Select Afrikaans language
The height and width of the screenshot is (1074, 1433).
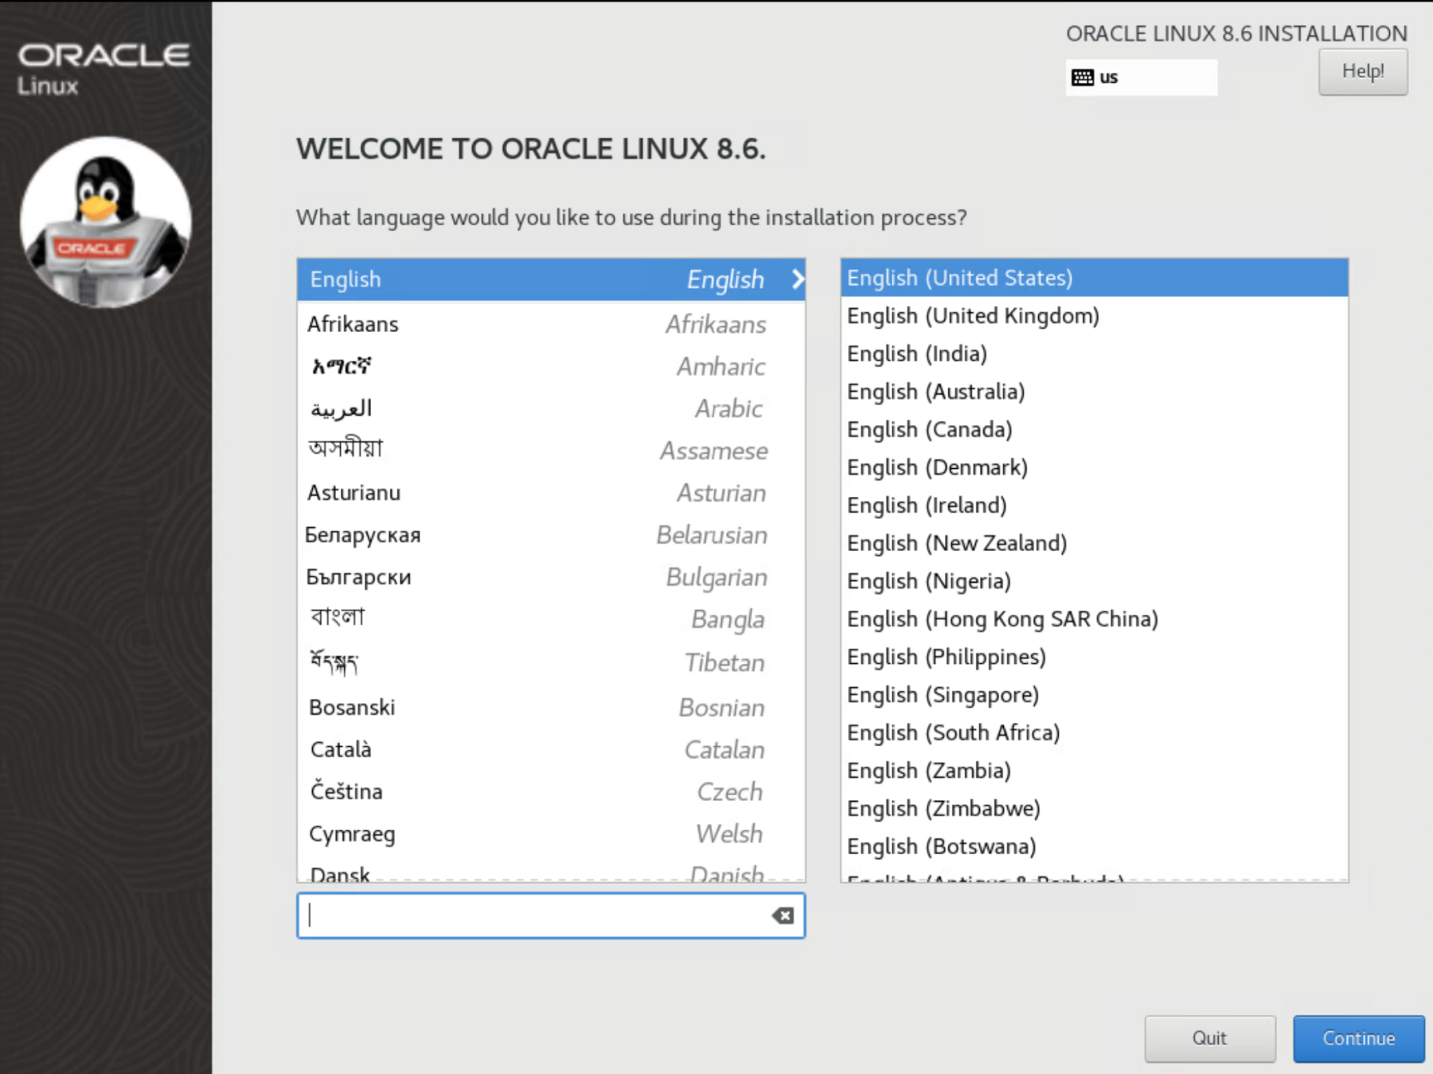coord(551,324)
